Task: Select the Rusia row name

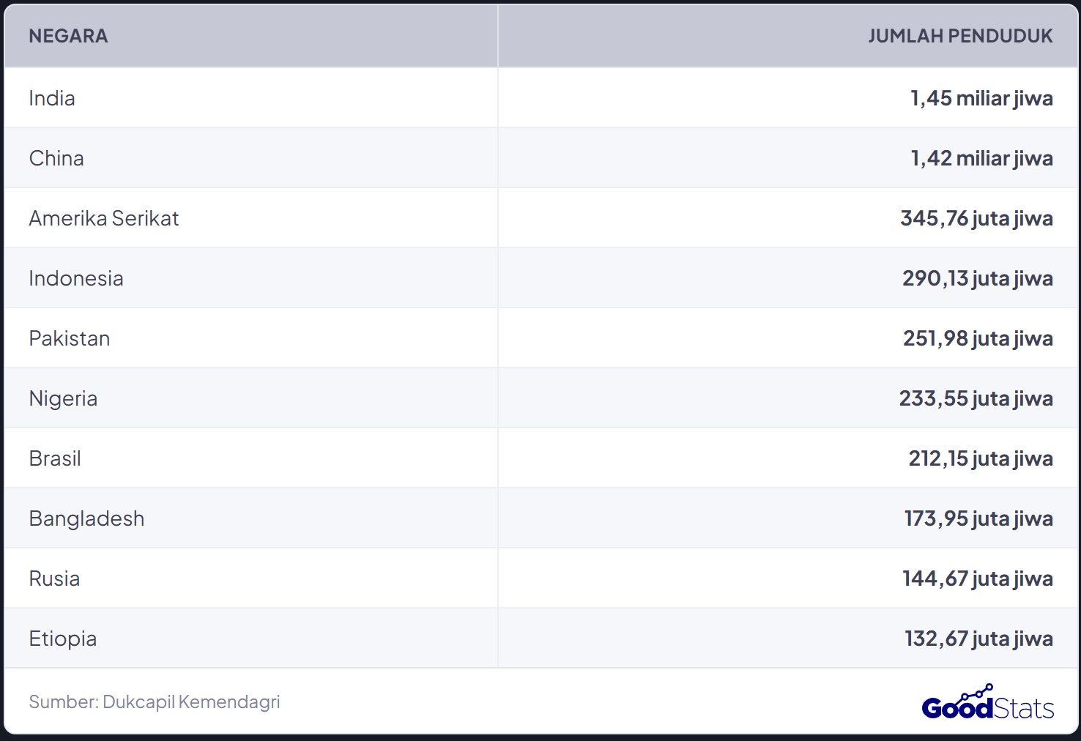Action: (54, 578)
